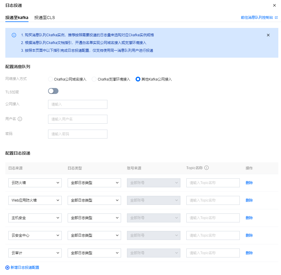Click Topic名称 input in 云安全中心 row
This screenshot has height=275, width=281.
pyautogui.click(x=213, y=235)
